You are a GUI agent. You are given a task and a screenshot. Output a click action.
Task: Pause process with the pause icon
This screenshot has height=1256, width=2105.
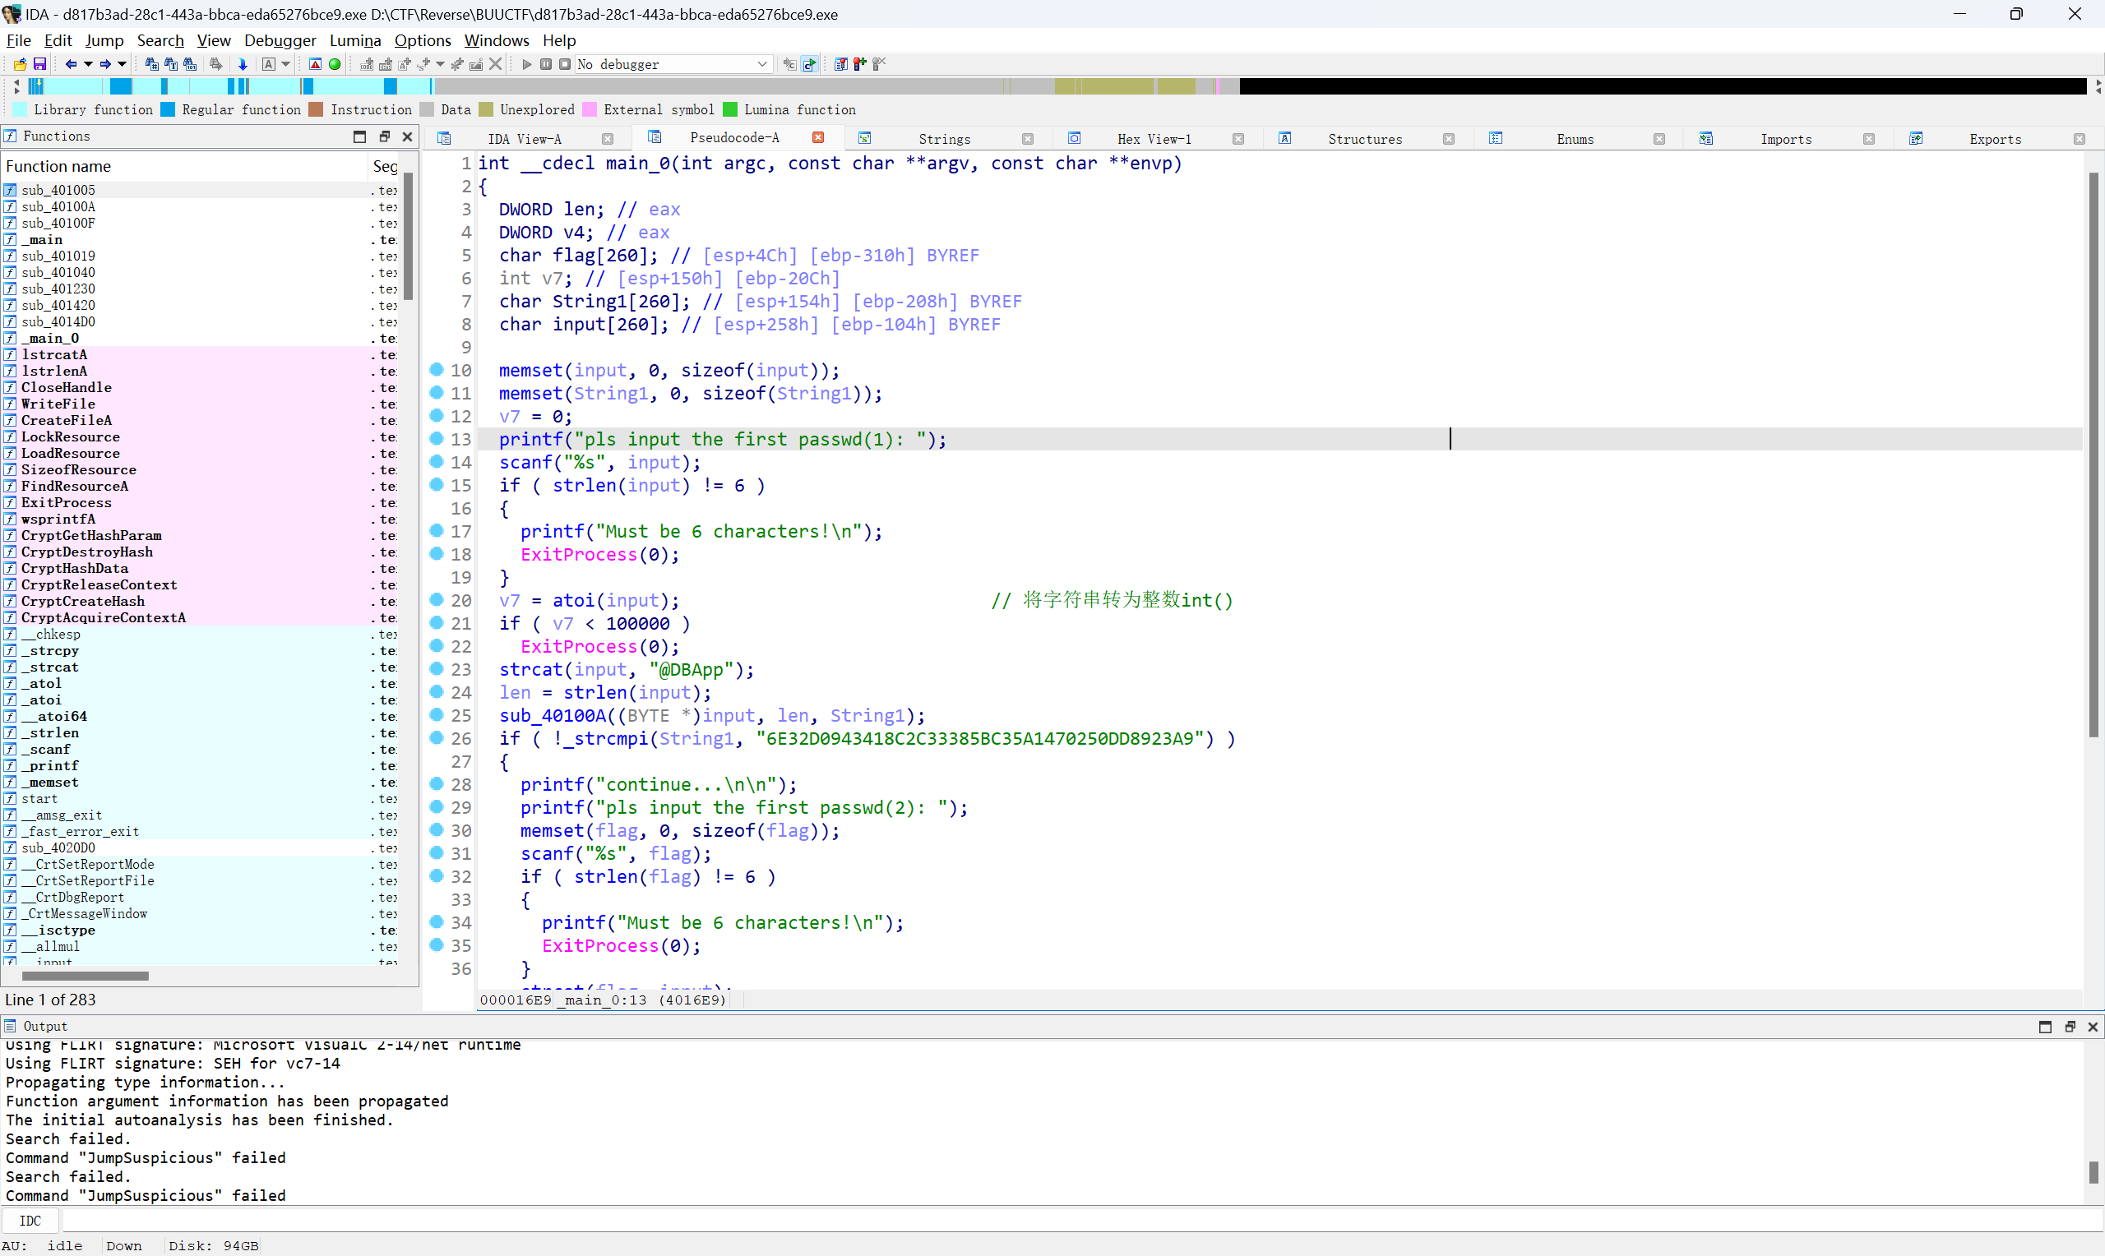click(546, 64)
